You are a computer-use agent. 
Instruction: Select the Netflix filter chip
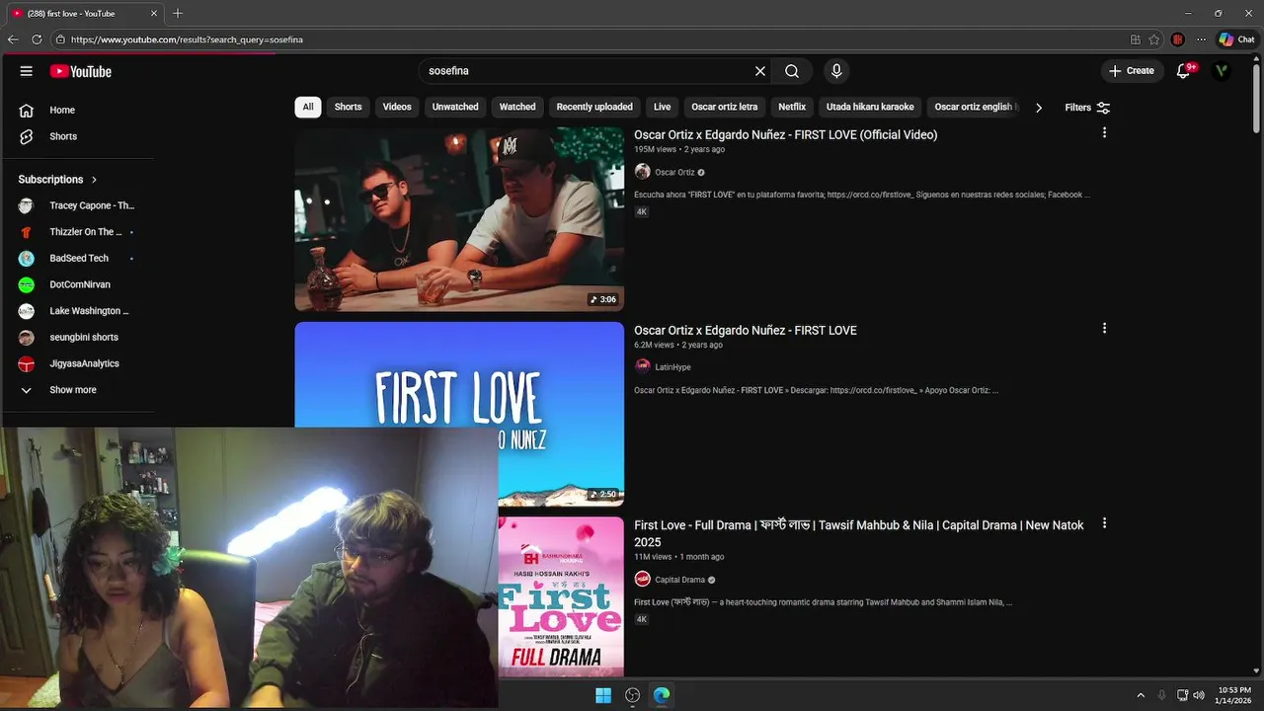792,107
